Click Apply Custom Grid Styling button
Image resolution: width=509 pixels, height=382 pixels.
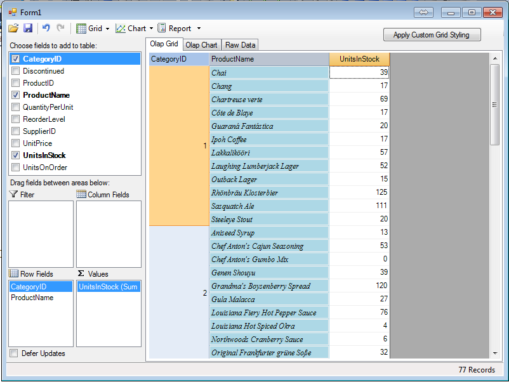(x=432, y=35)
